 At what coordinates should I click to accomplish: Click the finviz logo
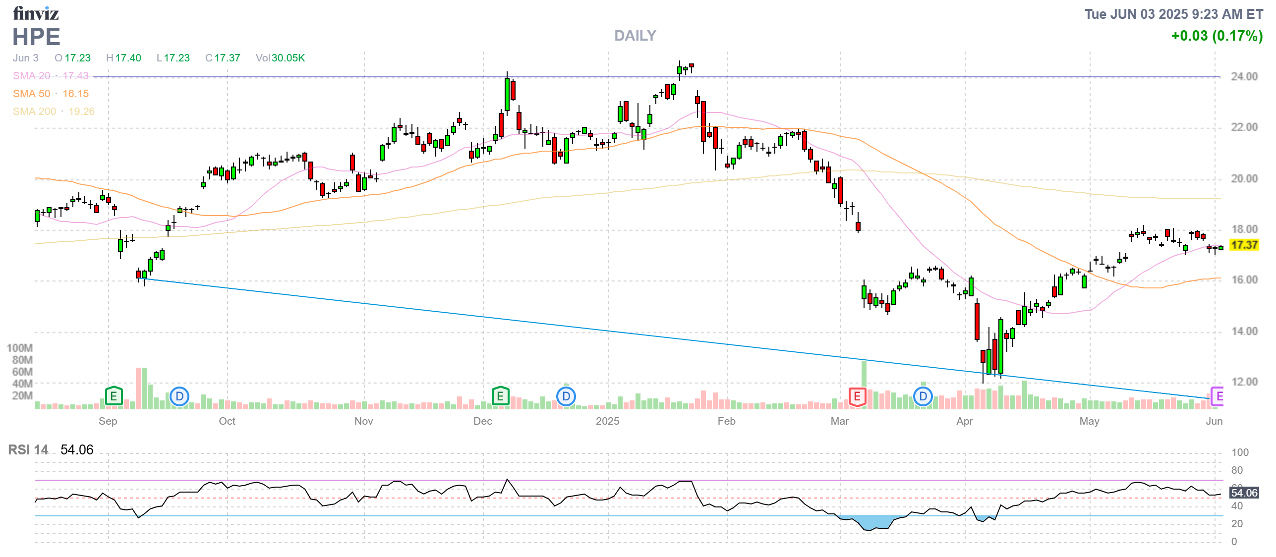tap(36, 13)
